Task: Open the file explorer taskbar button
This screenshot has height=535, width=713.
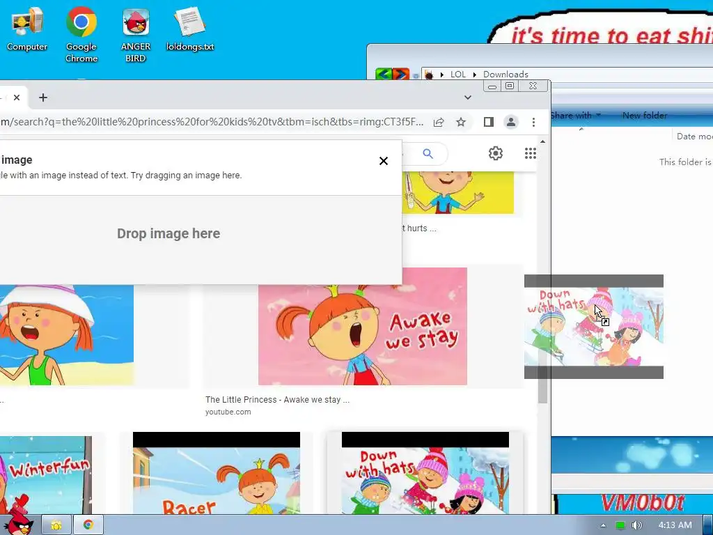Action: coord(56,525)
